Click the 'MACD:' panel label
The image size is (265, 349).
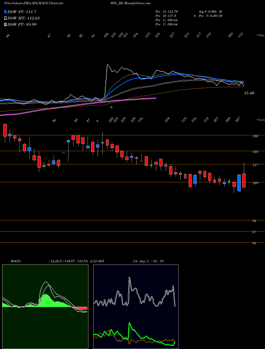click(x=15, y=261)
